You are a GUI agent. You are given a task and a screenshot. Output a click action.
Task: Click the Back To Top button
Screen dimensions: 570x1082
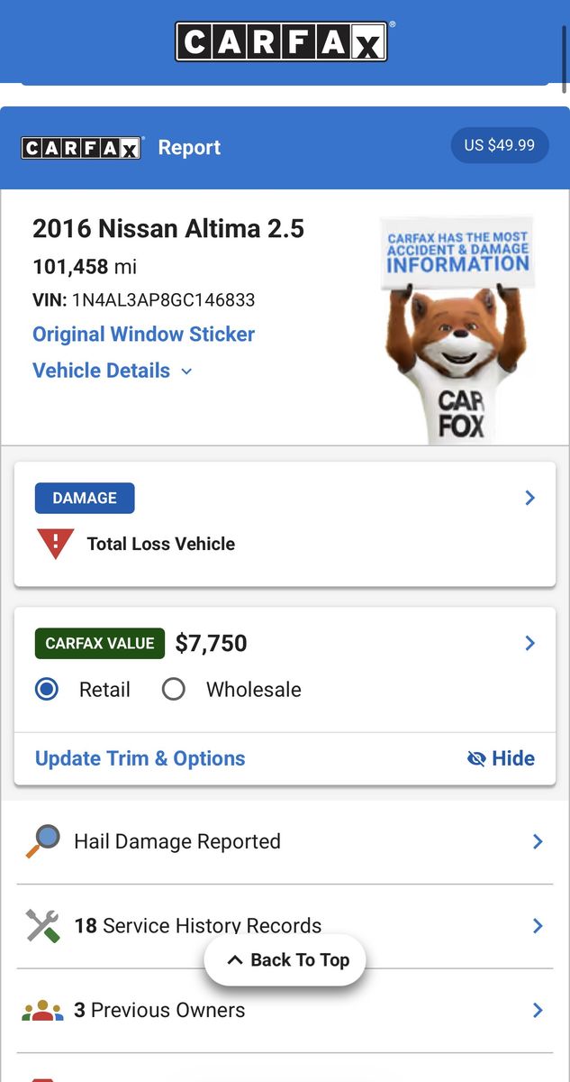pyautogui.click(x=285, y=960)
